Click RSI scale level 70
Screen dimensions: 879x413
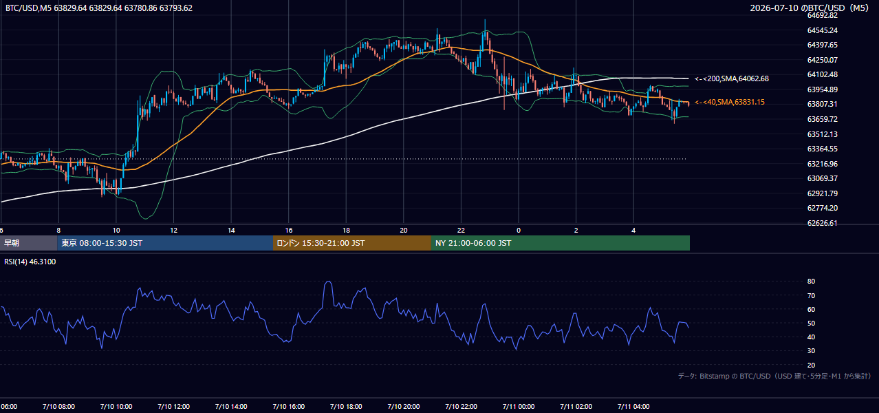coord(811,295)
